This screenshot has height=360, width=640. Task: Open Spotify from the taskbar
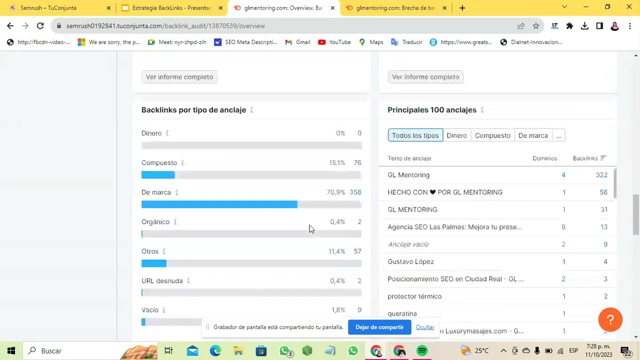pyautogui.click(x=422, y=351)
